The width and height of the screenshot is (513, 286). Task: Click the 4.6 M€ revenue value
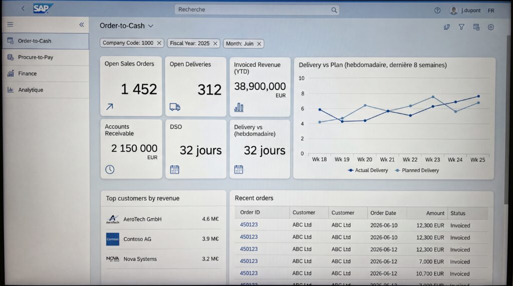[x=210, y=219]
